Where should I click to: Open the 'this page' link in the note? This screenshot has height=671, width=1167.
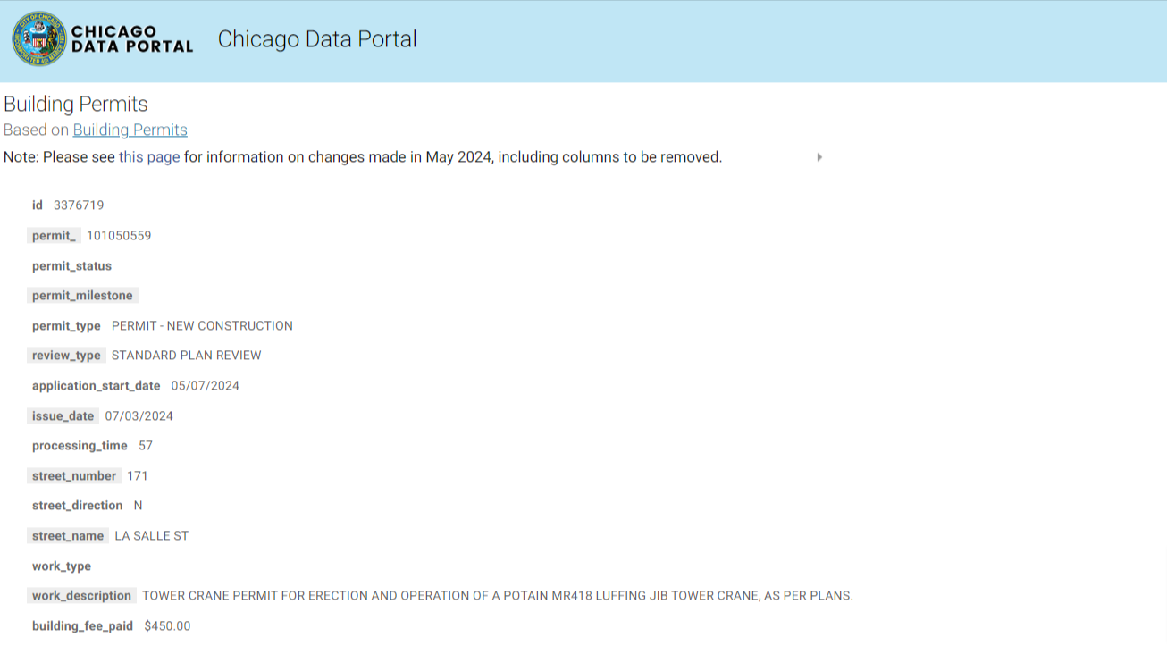point(149,157)
